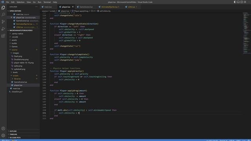Click the Spaces indentation status item
Image resolution: width=251 pixels, height=141 pixels.
click(x=224, y=140)
